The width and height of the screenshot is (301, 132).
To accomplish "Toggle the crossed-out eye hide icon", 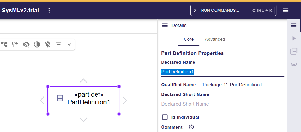I will tap(26, 44).
